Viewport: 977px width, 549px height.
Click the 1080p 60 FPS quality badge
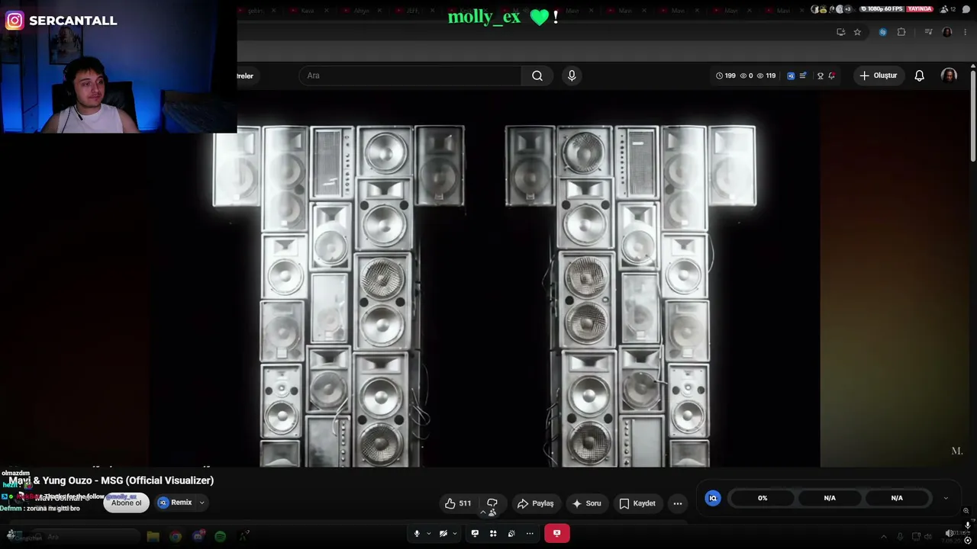coord(882,9)
